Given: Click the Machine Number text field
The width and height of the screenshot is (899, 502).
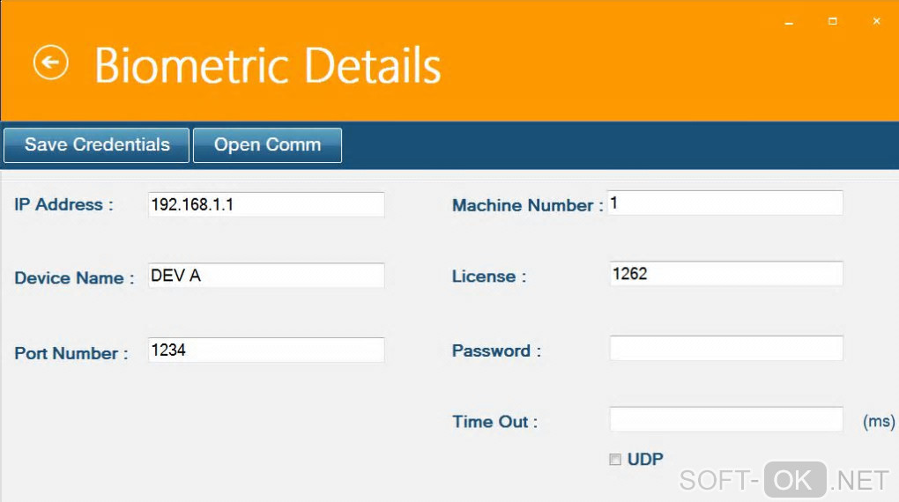Looking at the screenshot, I should [x=725, y=203].
